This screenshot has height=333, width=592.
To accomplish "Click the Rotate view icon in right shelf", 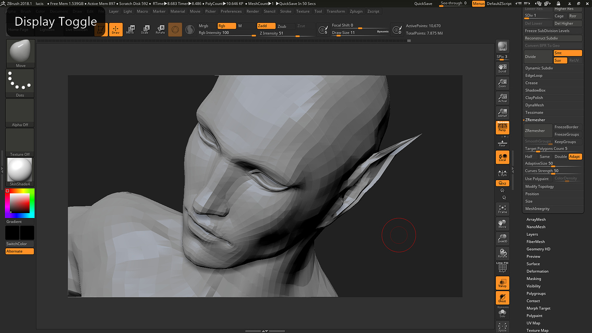I will tap(502, 254).
